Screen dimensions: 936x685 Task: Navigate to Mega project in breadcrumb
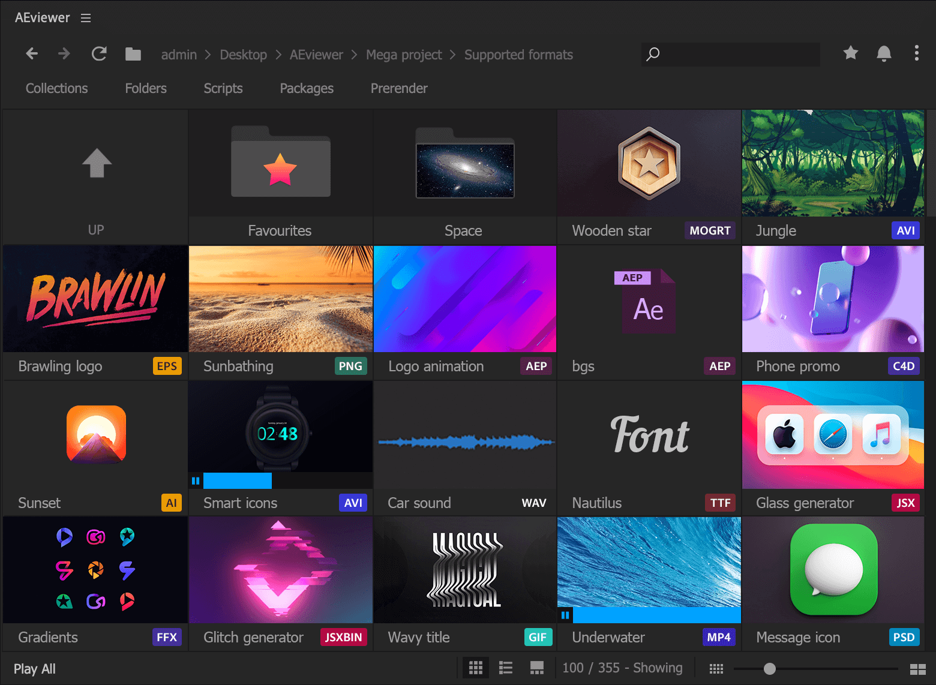[404, 55]
